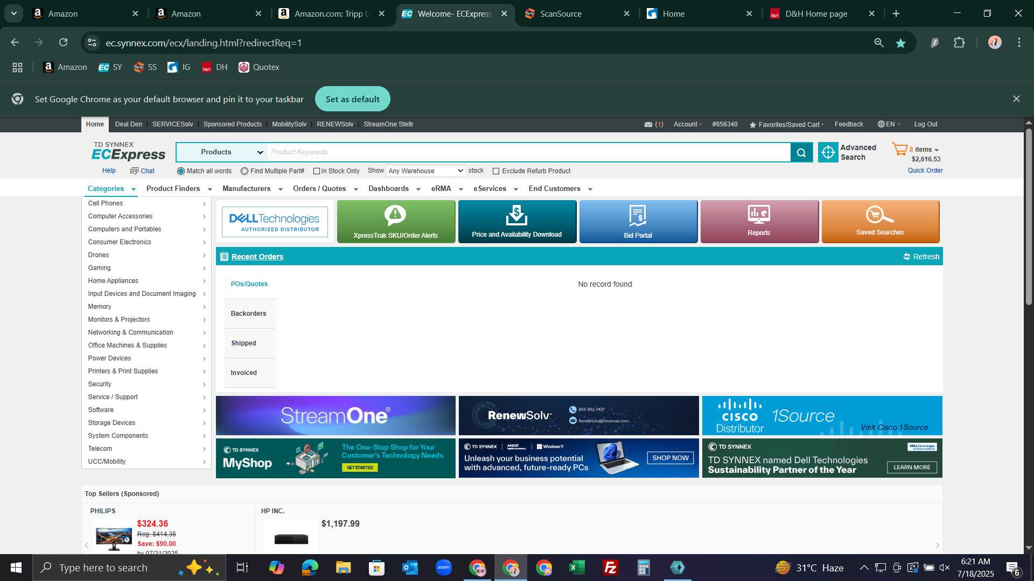Switch to the Backorders tab
Screen dimensions: 1034x581
pyautogui.click(x=250, y=314)
